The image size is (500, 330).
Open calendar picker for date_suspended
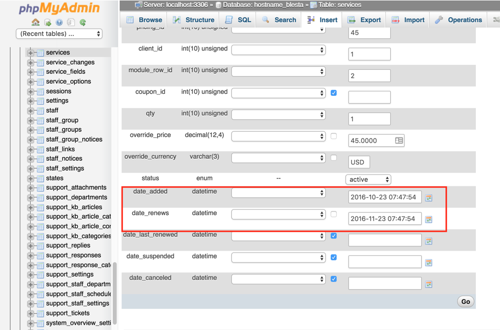tap(429, 263)
